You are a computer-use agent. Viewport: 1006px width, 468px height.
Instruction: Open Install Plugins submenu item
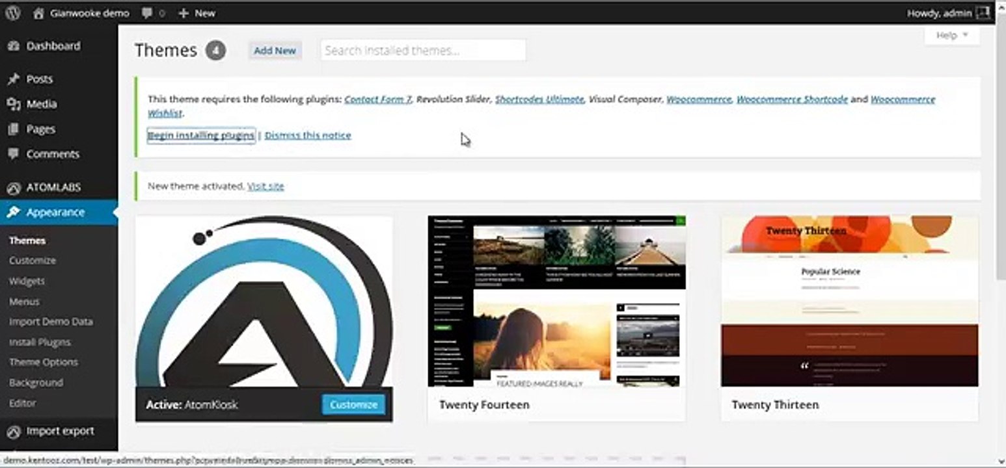click(40, 343)
